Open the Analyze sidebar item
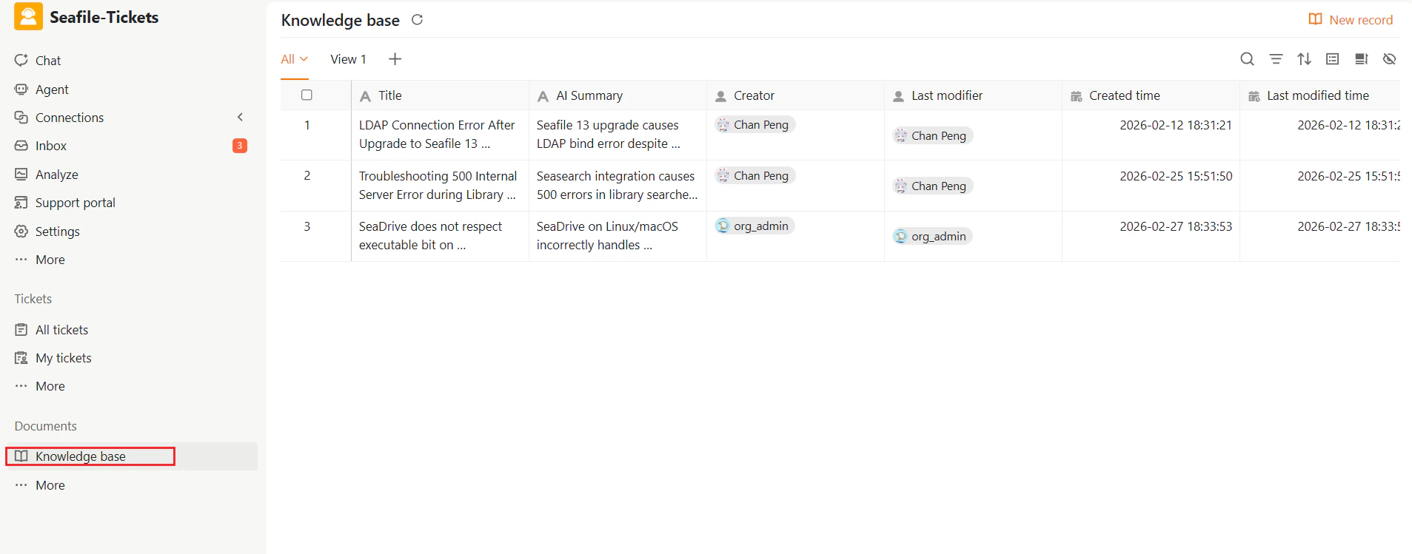 (x=57, y=175)
